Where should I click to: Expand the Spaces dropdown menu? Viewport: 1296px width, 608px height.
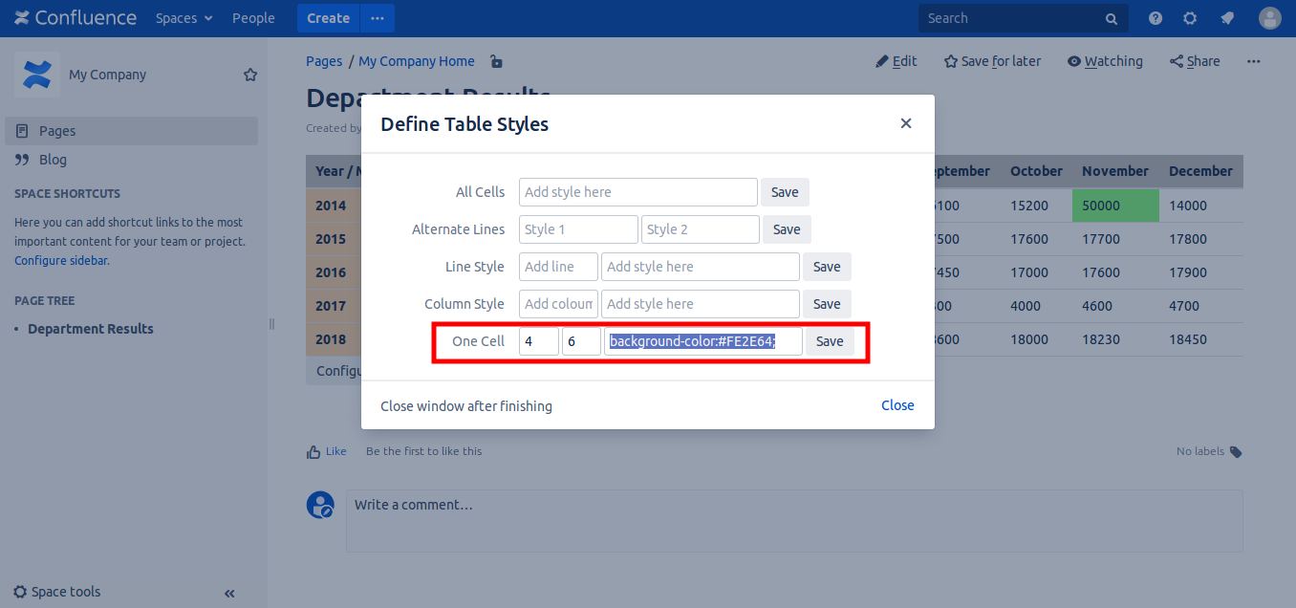(184, 18)
